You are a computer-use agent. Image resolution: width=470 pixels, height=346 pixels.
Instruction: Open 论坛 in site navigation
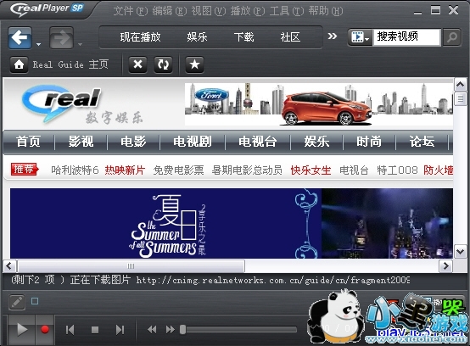(x=422, y=142)
